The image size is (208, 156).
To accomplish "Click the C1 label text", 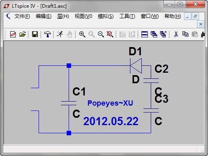I will (79, 92).
